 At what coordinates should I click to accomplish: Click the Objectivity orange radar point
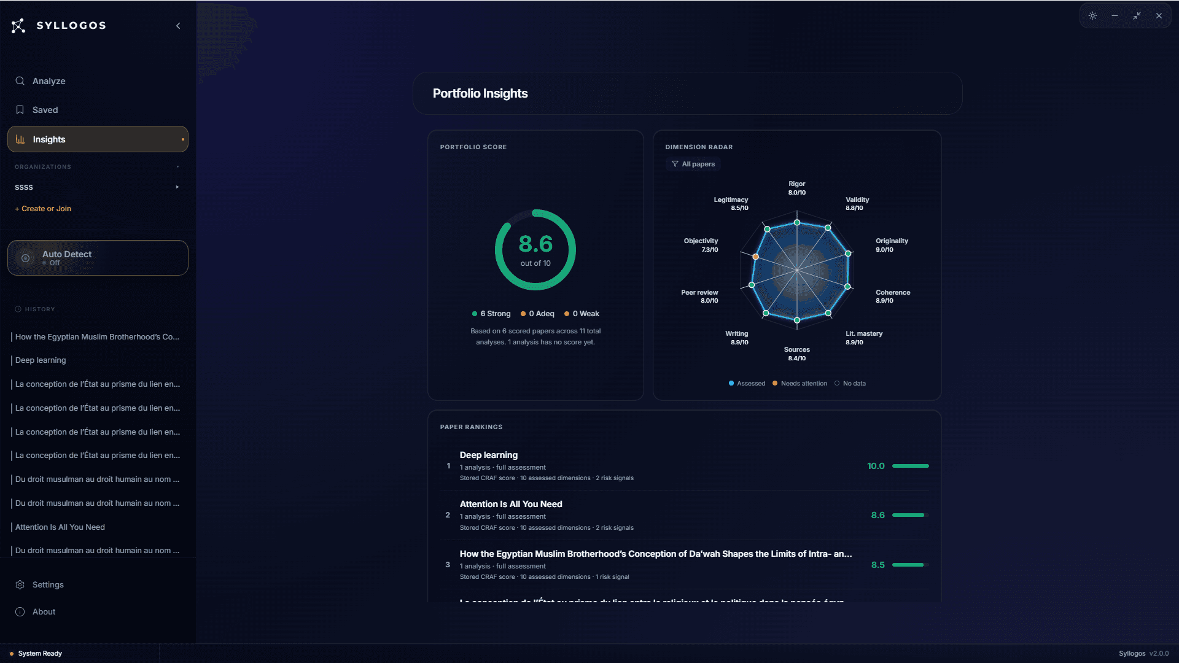[x=755, y=257]
